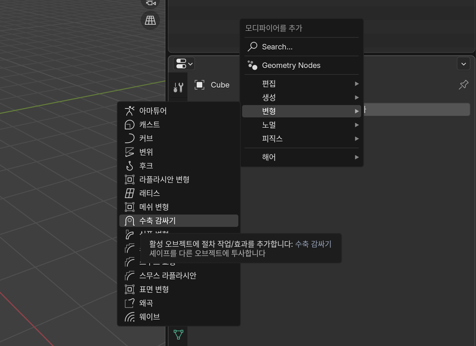Click the 후크 hook modifier icon
The width and height of the screenshot is (476, 346).
point(130,166)
